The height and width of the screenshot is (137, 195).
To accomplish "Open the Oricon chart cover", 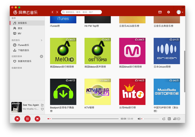I will [167, 51].
